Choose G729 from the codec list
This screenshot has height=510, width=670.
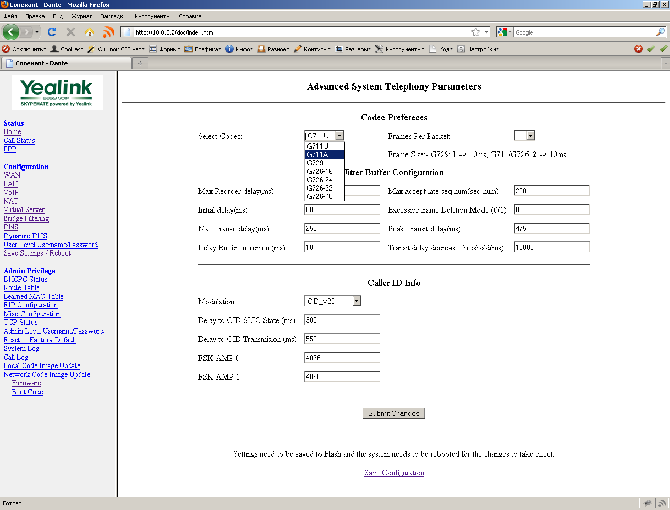tap(325, 163)
